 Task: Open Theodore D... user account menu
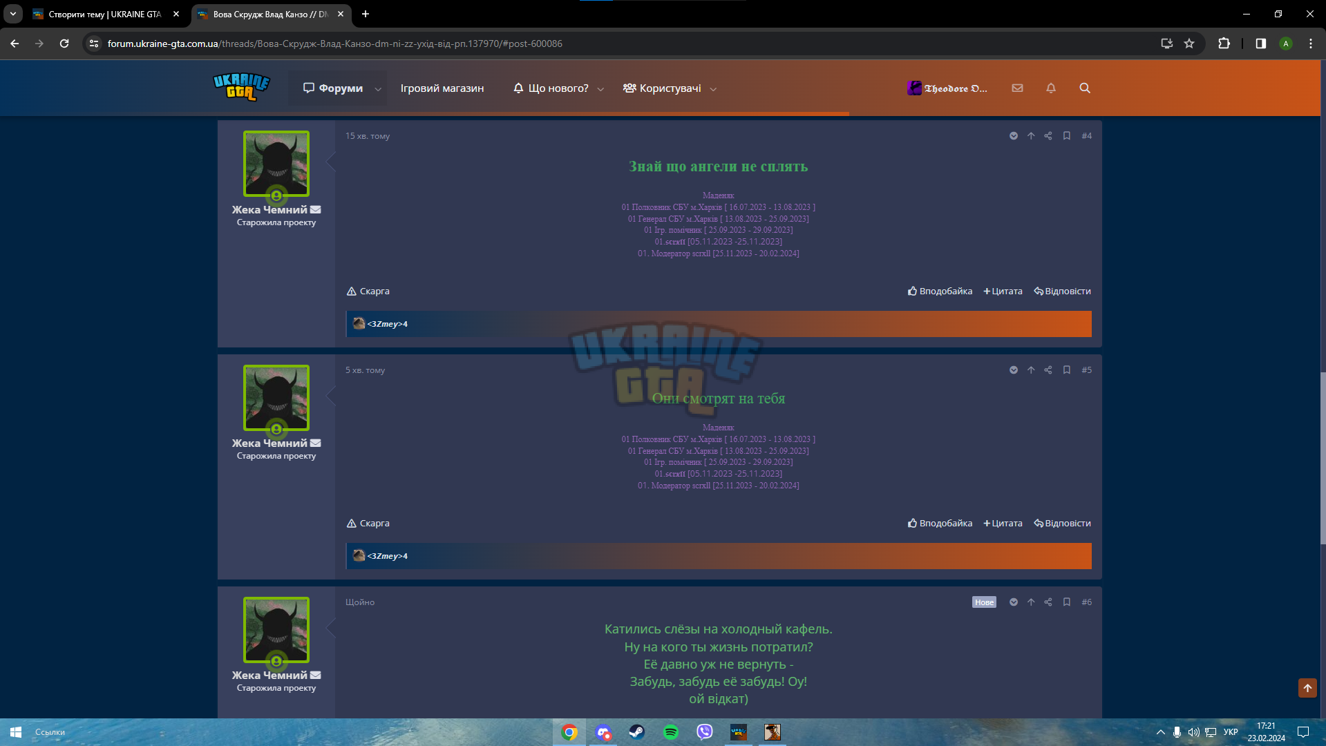pyautogui.click(x=947, y=88)
